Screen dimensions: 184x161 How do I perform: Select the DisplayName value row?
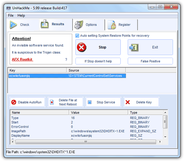[x=86, y=136]
